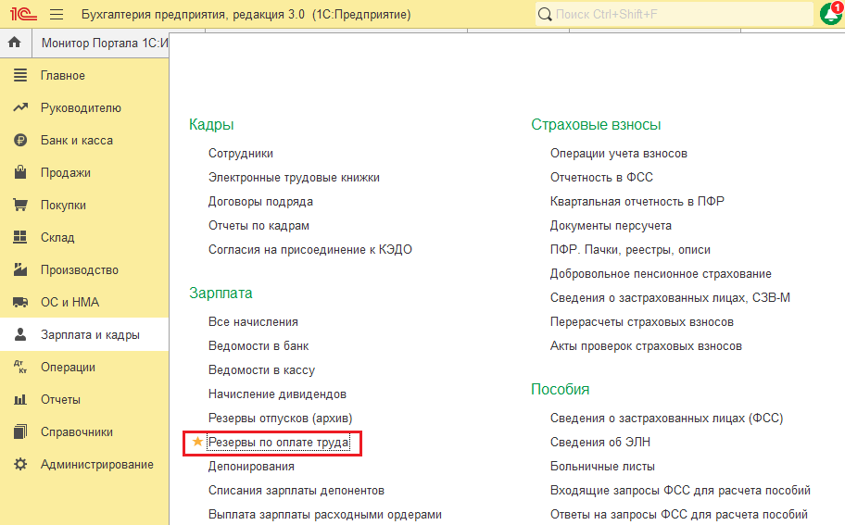This screenshot has width=845, height=525.
Task: Open Квартальная отчетность в ПФР
Action: pyautogui.click(x=637, y=201)
